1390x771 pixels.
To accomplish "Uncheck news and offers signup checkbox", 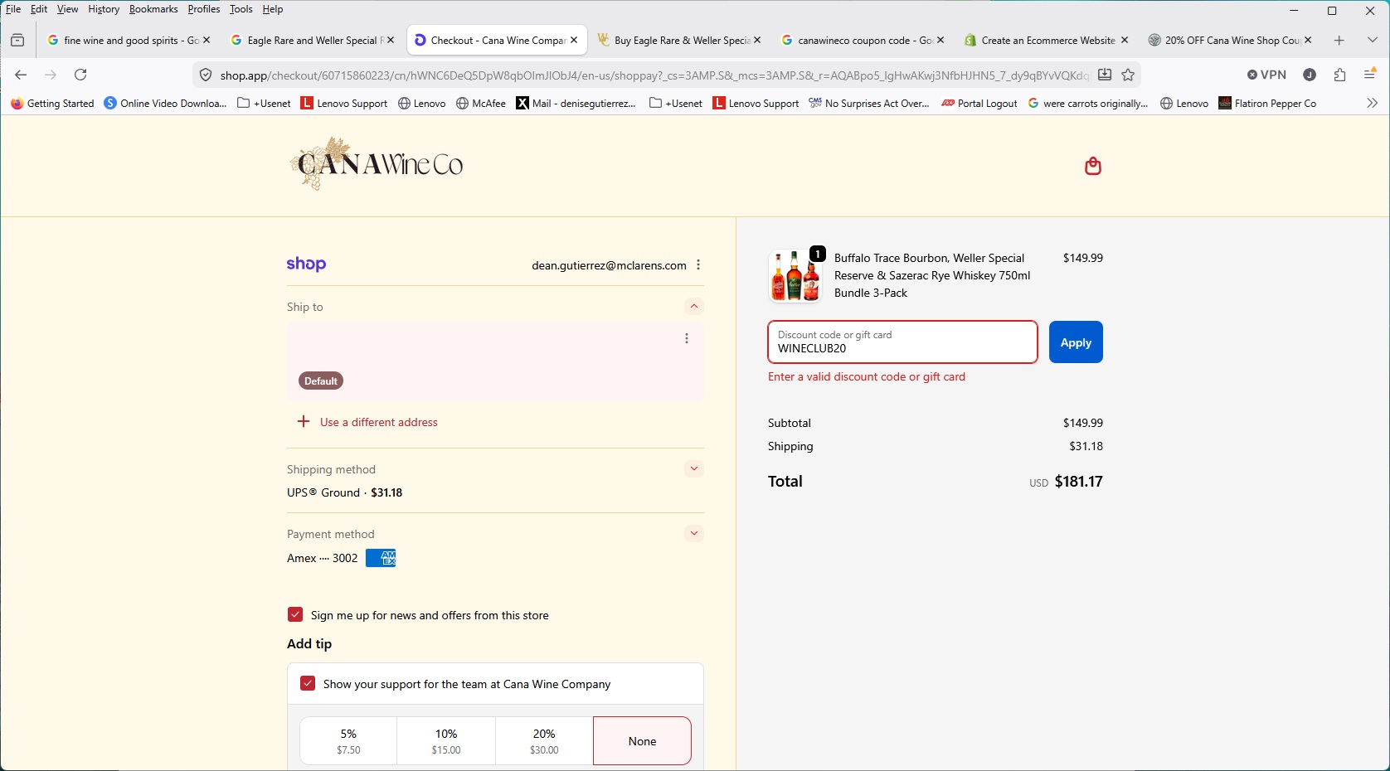I will pos(295,614).
